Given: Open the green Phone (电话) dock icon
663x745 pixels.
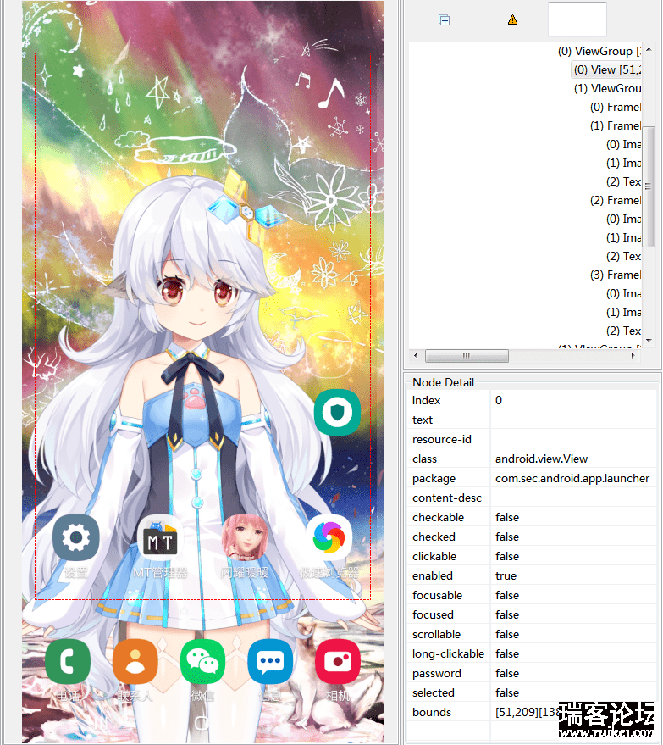Looking at the screenshot, I should (68, 661).
